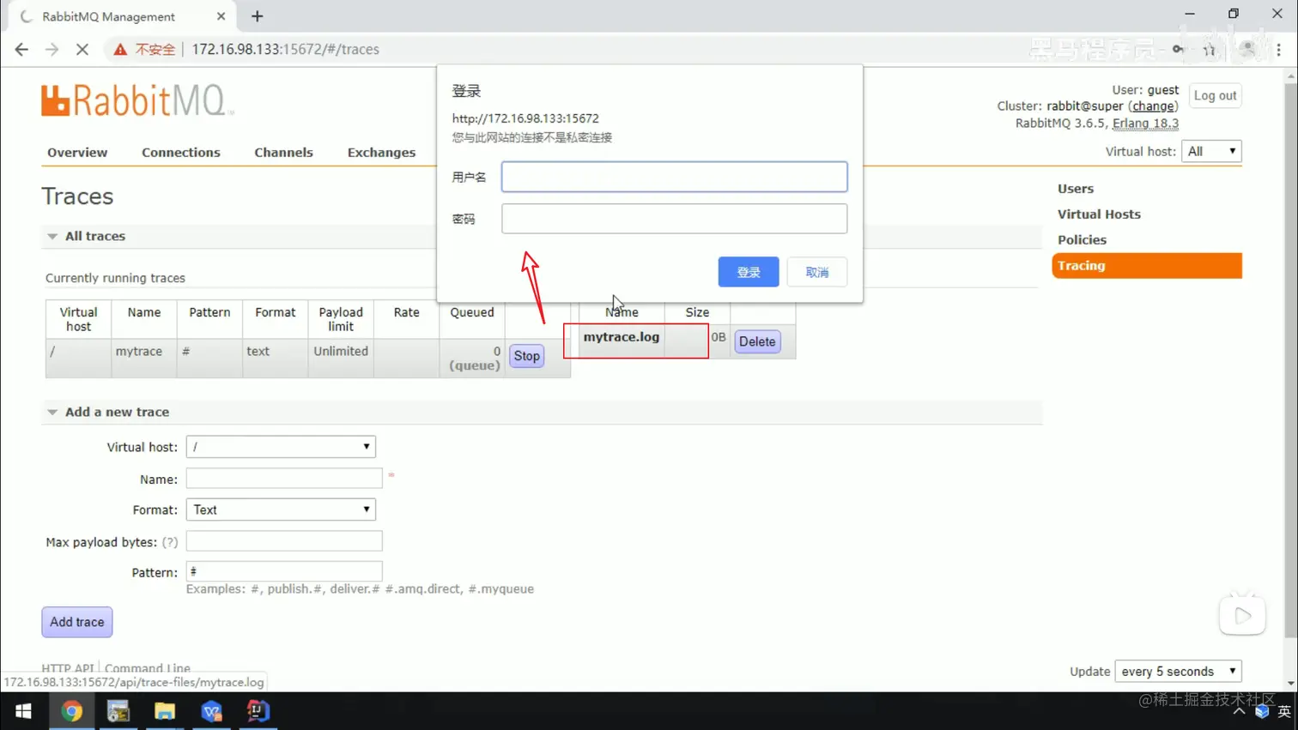
Task: Open Virtual Hosts in the admin sidebar
Action: click(x=1099, y=214)
